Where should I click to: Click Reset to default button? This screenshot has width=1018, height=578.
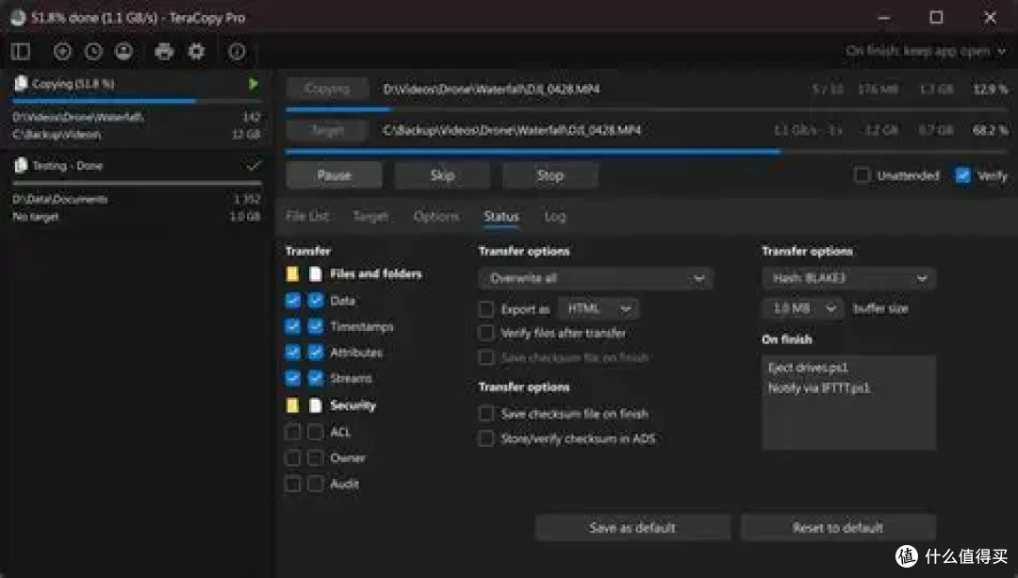pos(838,527)
